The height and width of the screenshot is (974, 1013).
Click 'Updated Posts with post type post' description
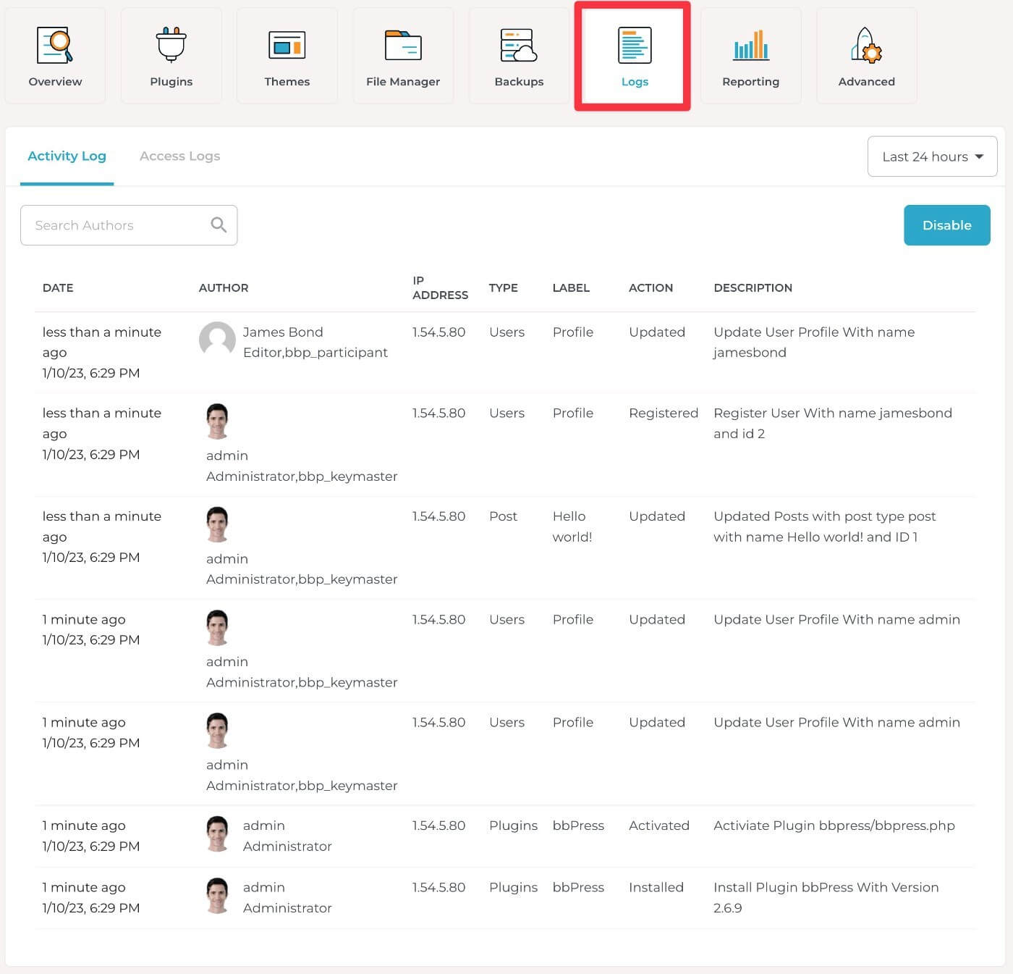[x=824, y=526]
